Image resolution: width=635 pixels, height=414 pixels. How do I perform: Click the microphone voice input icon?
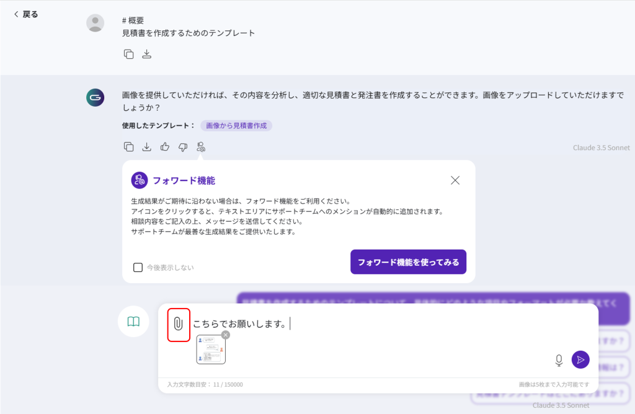click(x=559, y=360)
